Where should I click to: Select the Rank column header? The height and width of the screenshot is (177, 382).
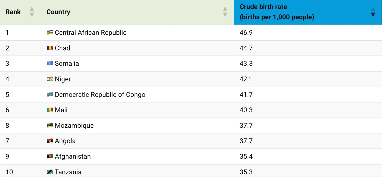coord(13,12)
